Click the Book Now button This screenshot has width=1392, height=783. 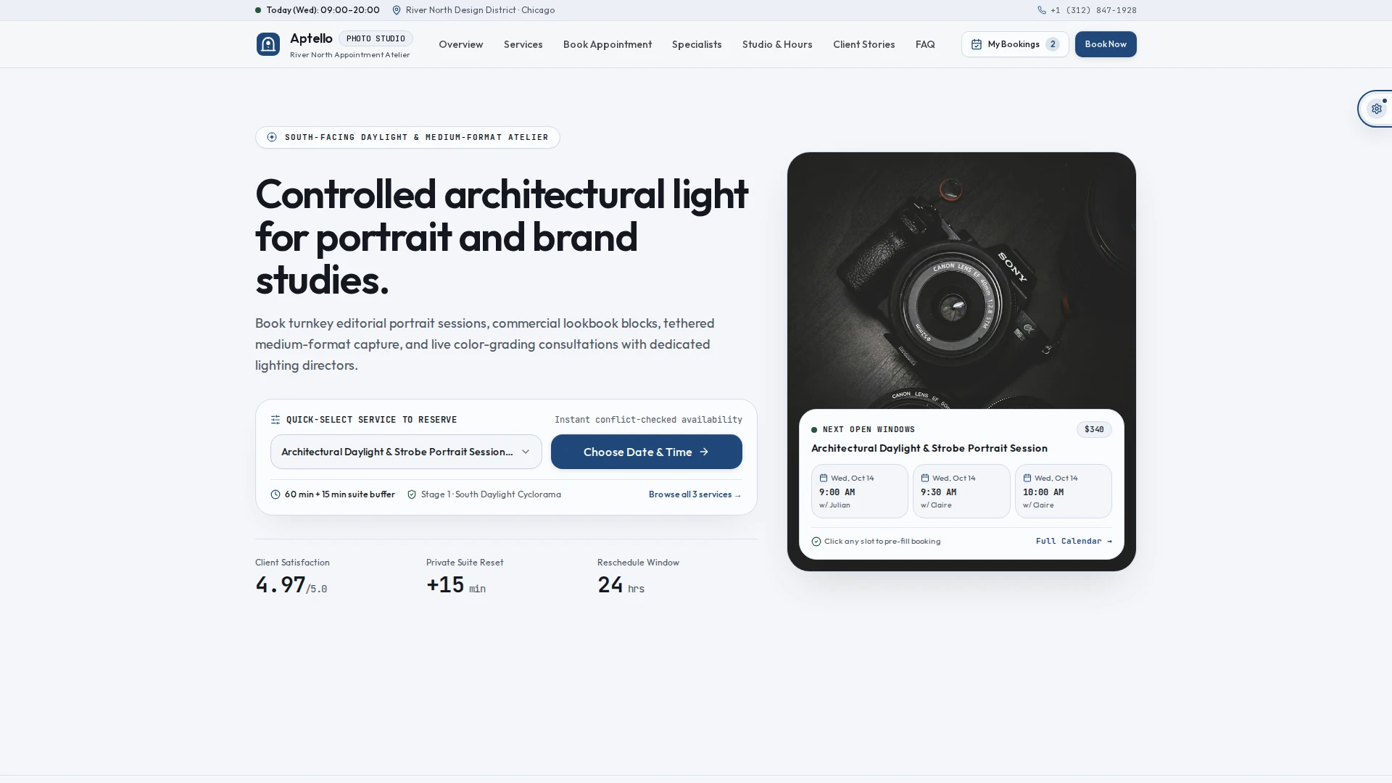point(1106,44)
